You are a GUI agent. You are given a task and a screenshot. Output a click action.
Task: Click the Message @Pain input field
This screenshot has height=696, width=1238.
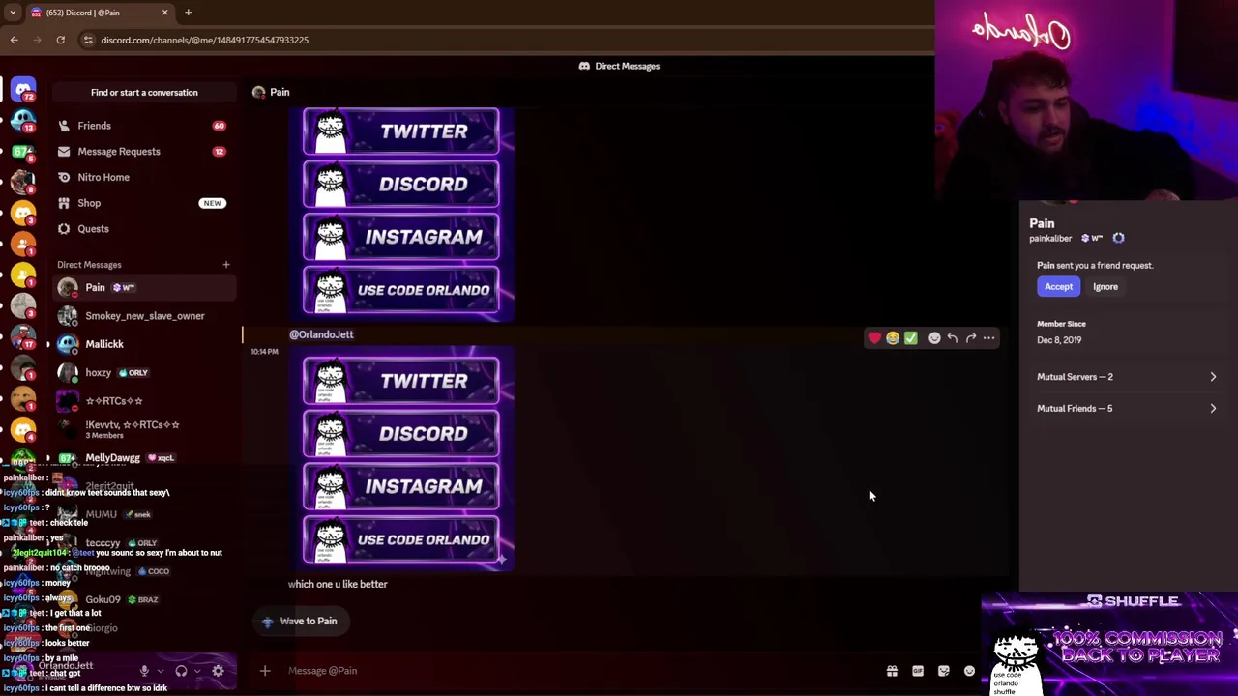coord(580,671)
